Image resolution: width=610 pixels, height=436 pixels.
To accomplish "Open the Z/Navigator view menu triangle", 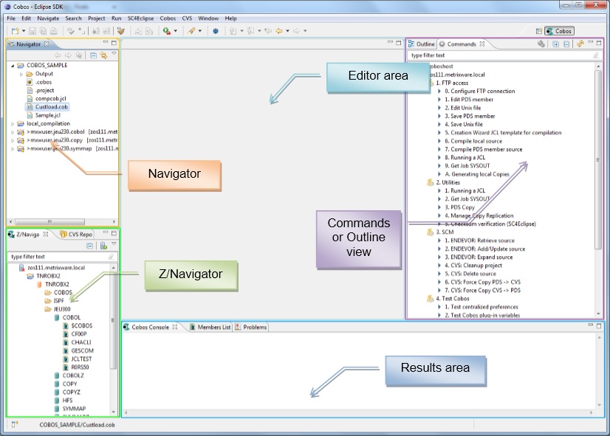I will (x=114, y=244).
